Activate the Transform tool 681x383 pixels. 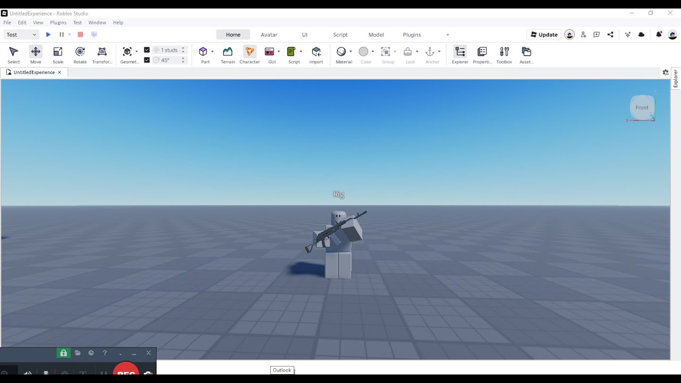[x=102, y=55]
